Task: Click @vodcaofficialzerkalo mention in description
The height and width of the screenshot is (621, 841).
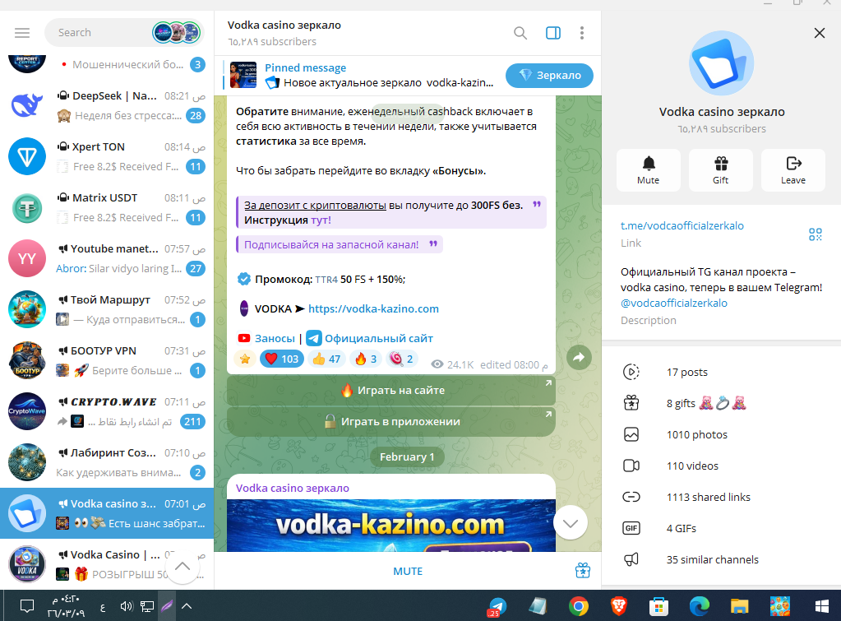Action: pyautogui.click(x=673, y=303)
